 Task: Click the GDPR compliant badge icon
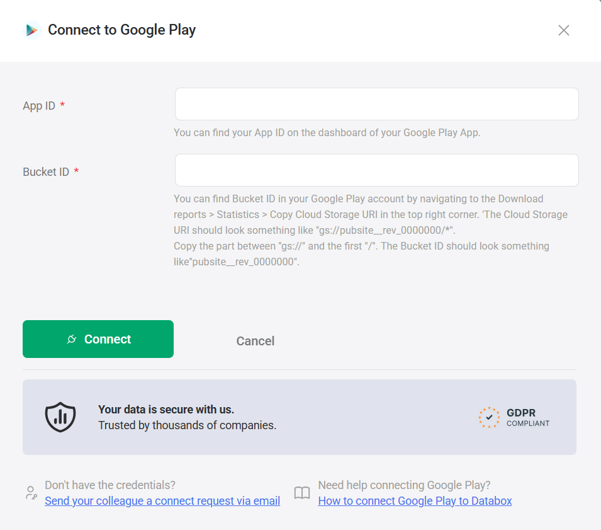click(489, 417)
